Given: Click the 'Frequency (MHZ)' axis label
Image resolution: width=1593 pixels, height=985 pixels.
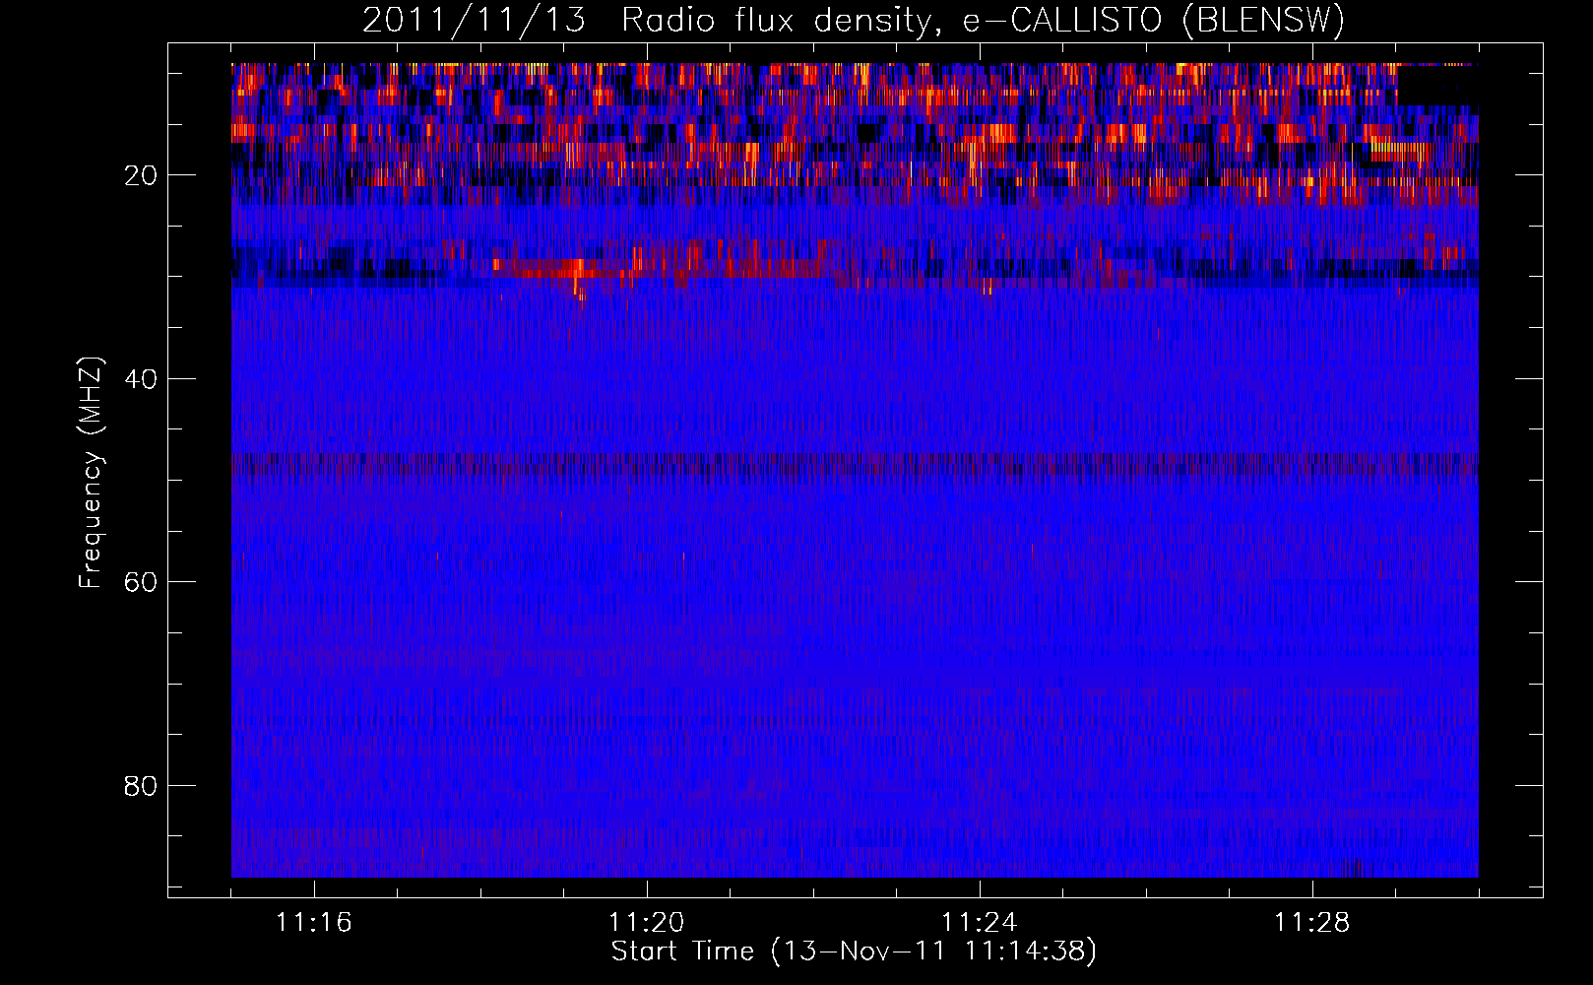Looking at the screenshot, I should (91, 473).
